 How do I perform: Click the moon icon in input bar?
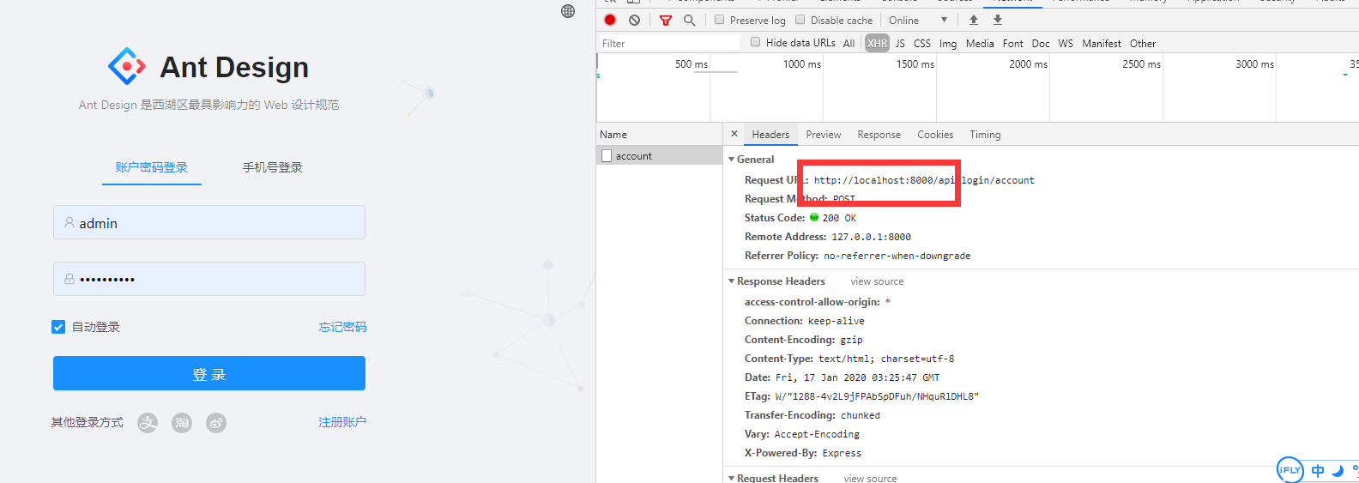(x=1338, y=470)
